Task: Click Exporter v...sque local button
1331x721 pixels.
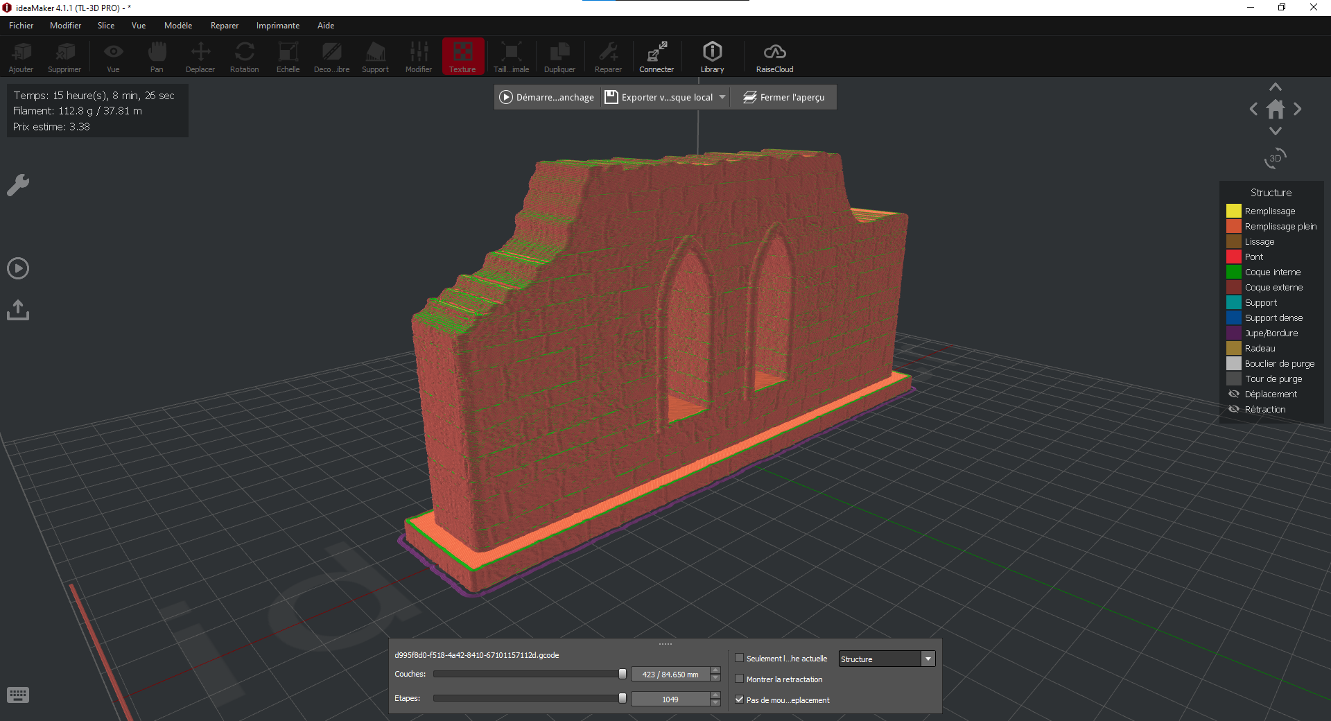Action: coord(659,97)
